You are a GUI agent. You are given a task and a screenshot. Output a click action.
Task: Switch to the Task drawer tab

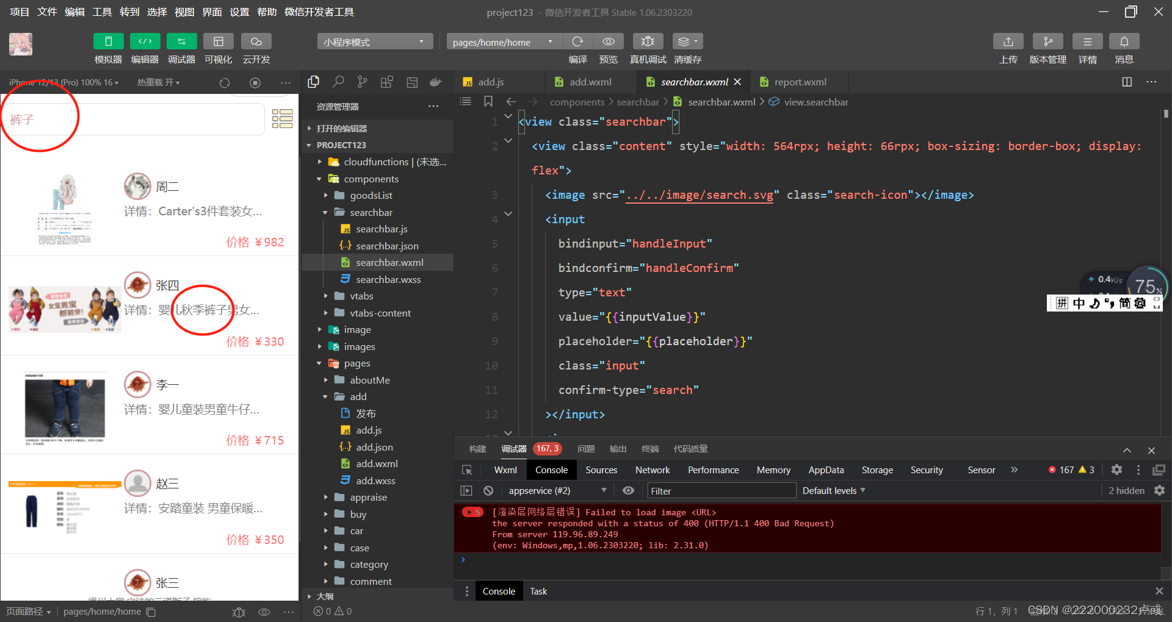[x=538, y=592]
